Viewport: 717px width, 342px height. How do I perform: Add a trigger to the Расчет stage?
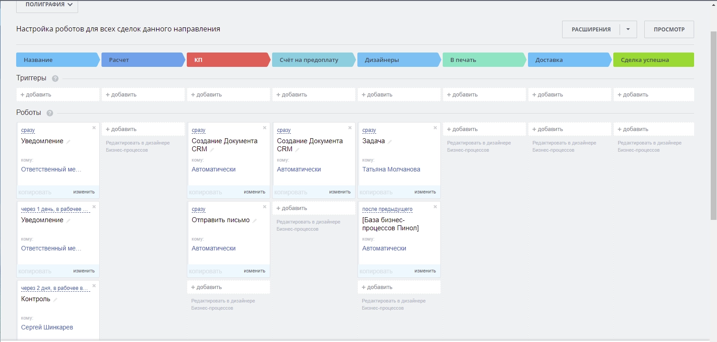point(143,95)
